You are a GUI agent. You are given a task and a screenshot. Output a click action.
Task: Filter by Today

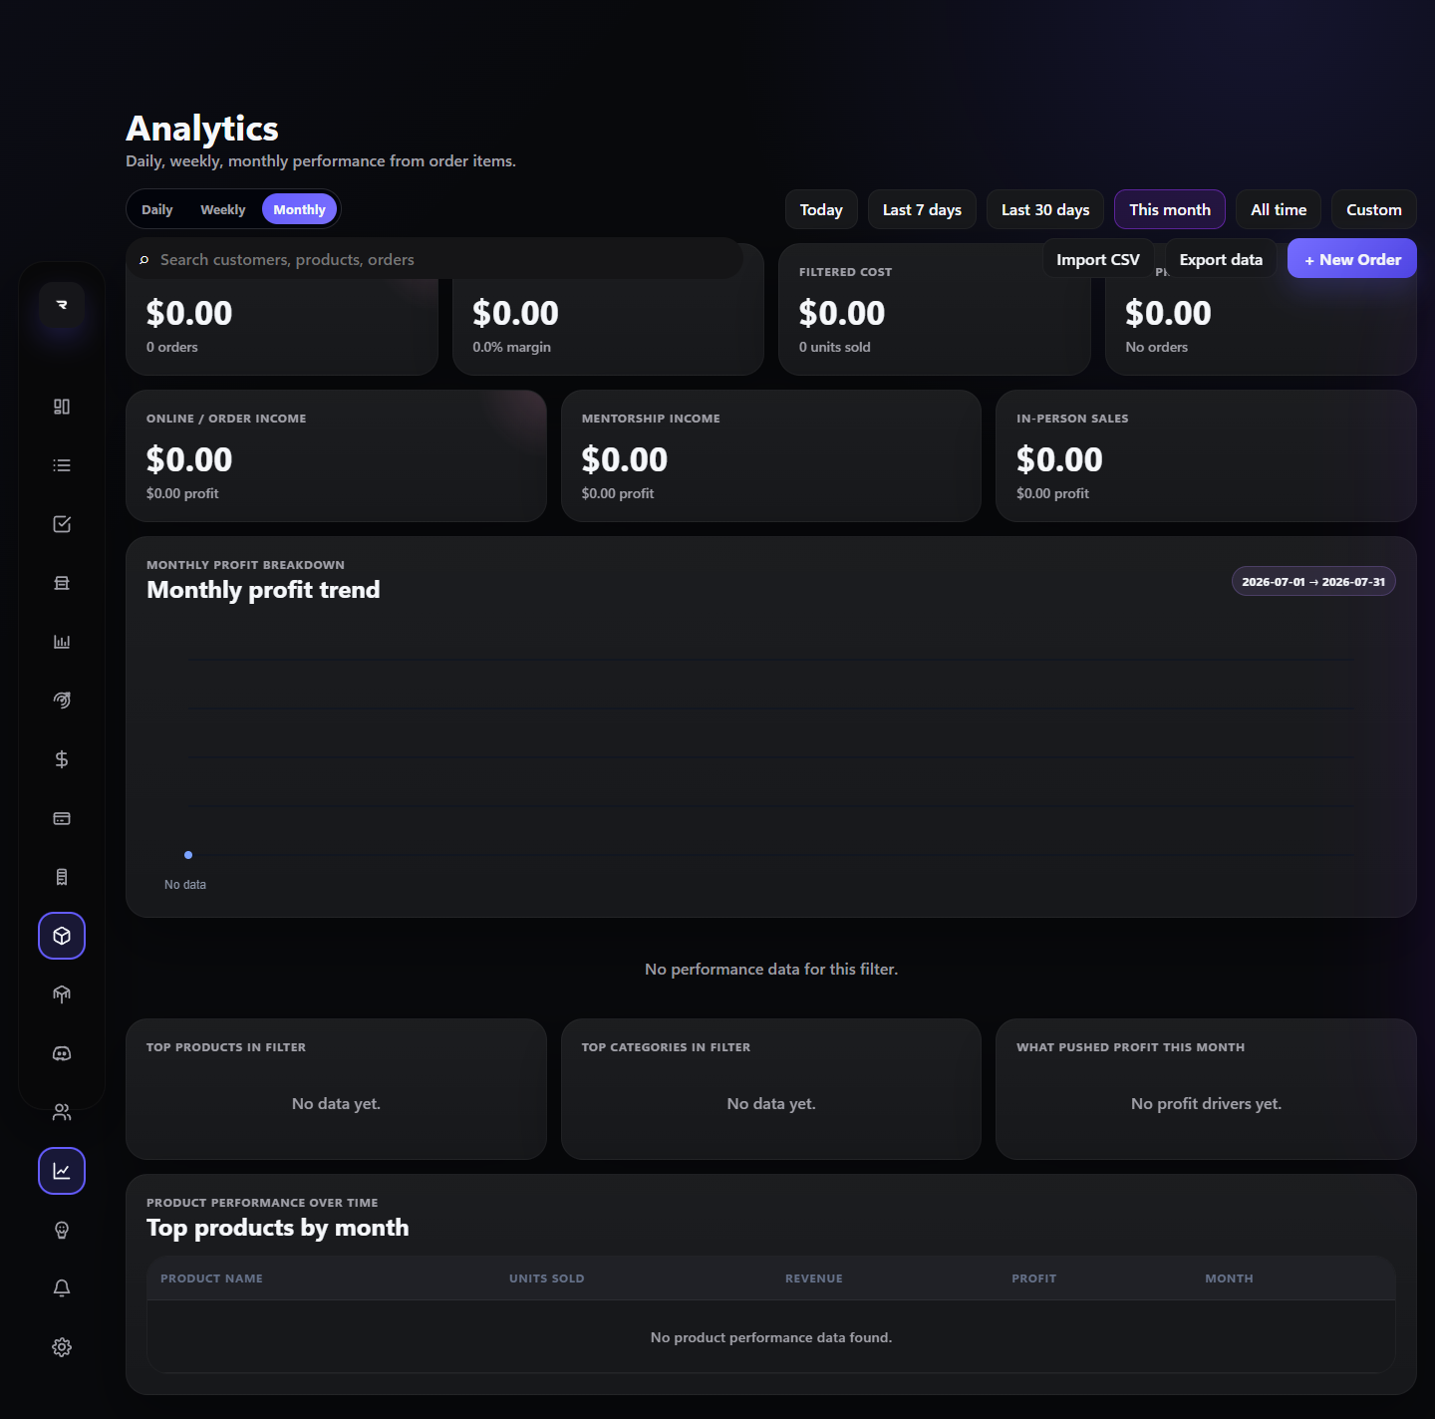pyautogui.click(x=821, y=209)
